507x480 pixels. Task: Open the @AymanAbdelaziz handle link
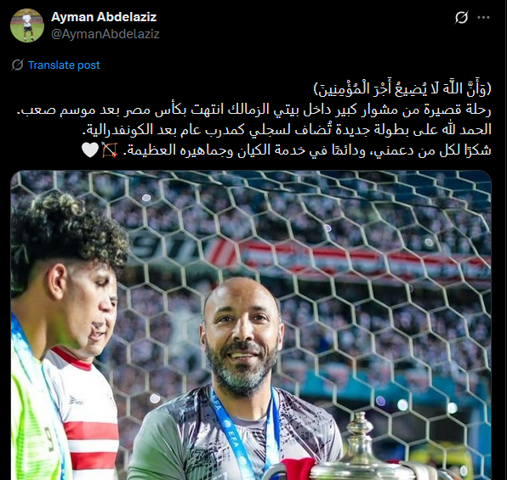pyautogui.click(x=105, y=34)
